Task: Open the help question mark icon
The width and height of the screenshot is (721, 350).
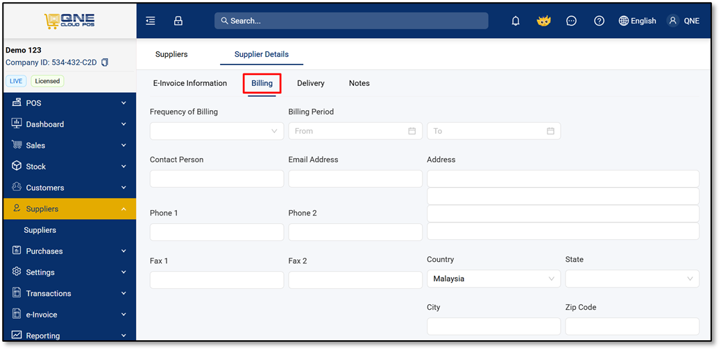Action: [599, 21]
